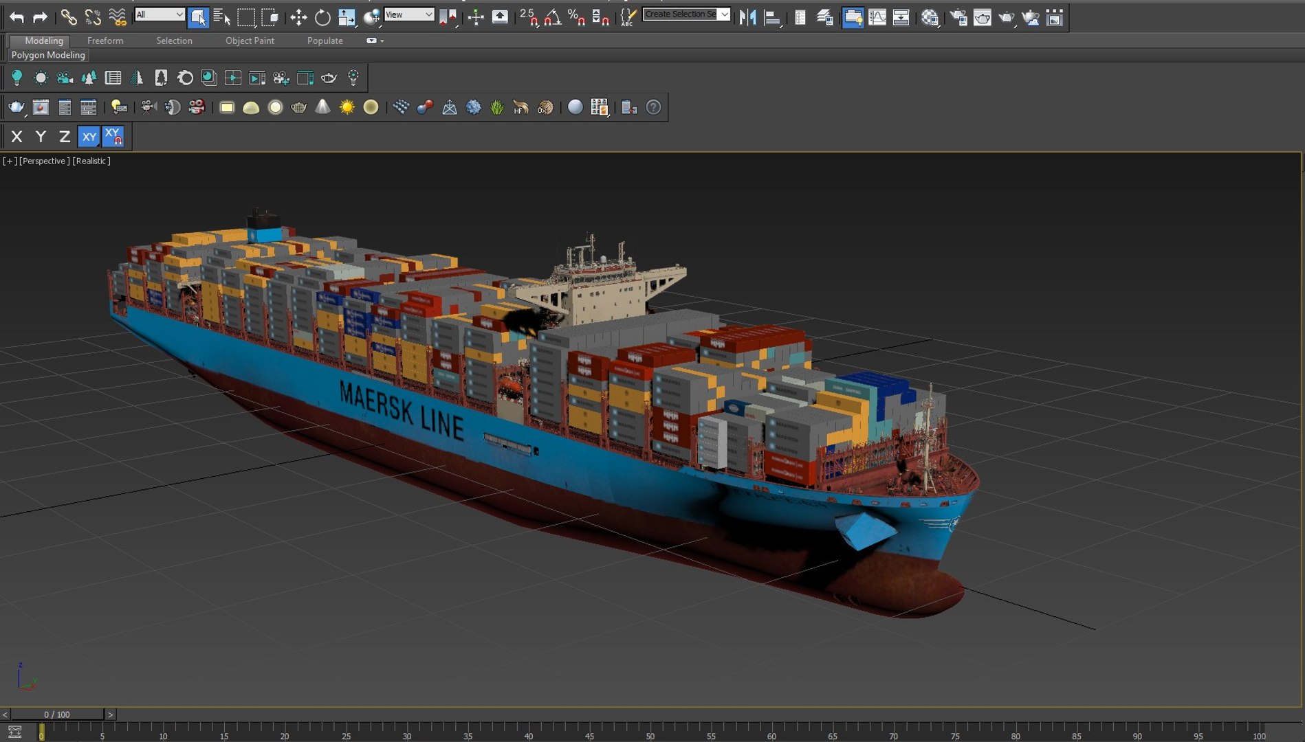
Task: Click Render Production teapot
Action: [x=1007, y=17]
